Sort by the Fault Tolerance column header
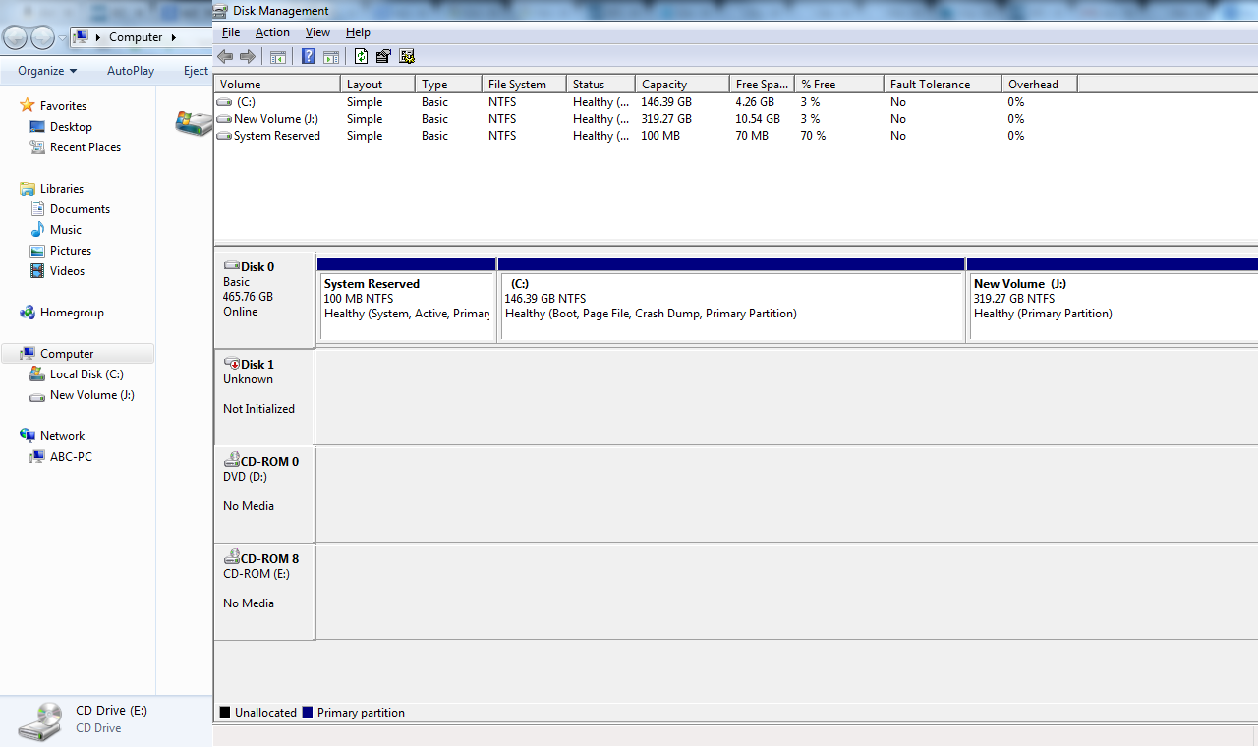 click(x=943, y=85)
